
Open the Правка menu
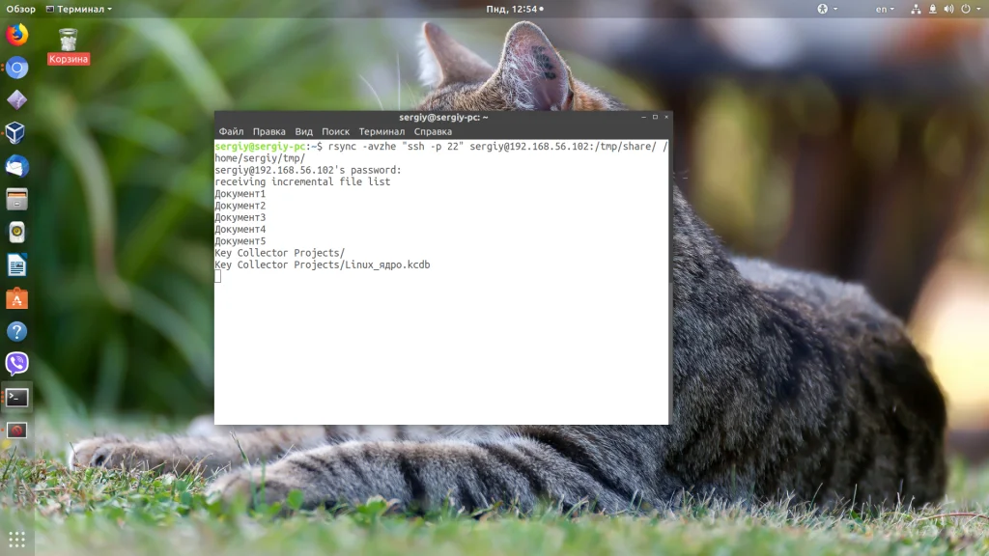pyautogui.click(x=268, y=131)
